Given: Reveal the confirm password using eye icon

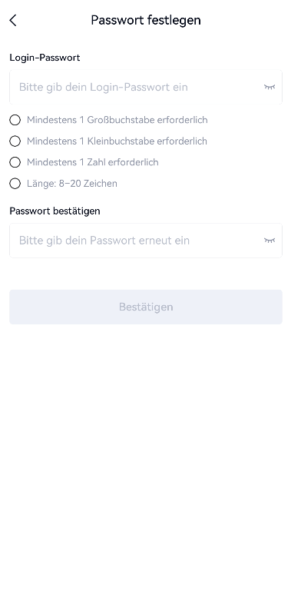Looking at the screenshot, I should point(270,241).
